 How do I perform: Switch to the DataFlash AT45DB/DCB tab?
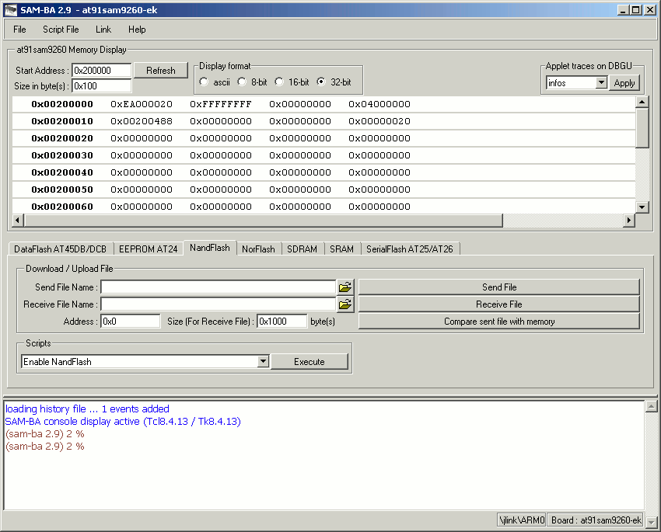pos(61,249)
